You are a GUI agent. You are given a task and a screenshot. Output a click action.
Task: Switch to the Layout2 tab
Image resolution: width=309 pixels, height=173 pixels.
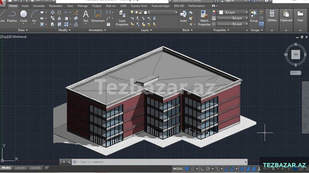click(35, 168)
